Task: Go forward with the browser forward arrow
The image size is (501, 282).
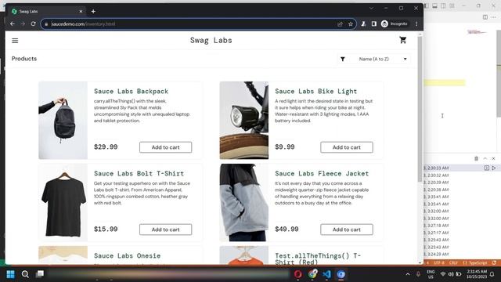Action: point(23,24)
